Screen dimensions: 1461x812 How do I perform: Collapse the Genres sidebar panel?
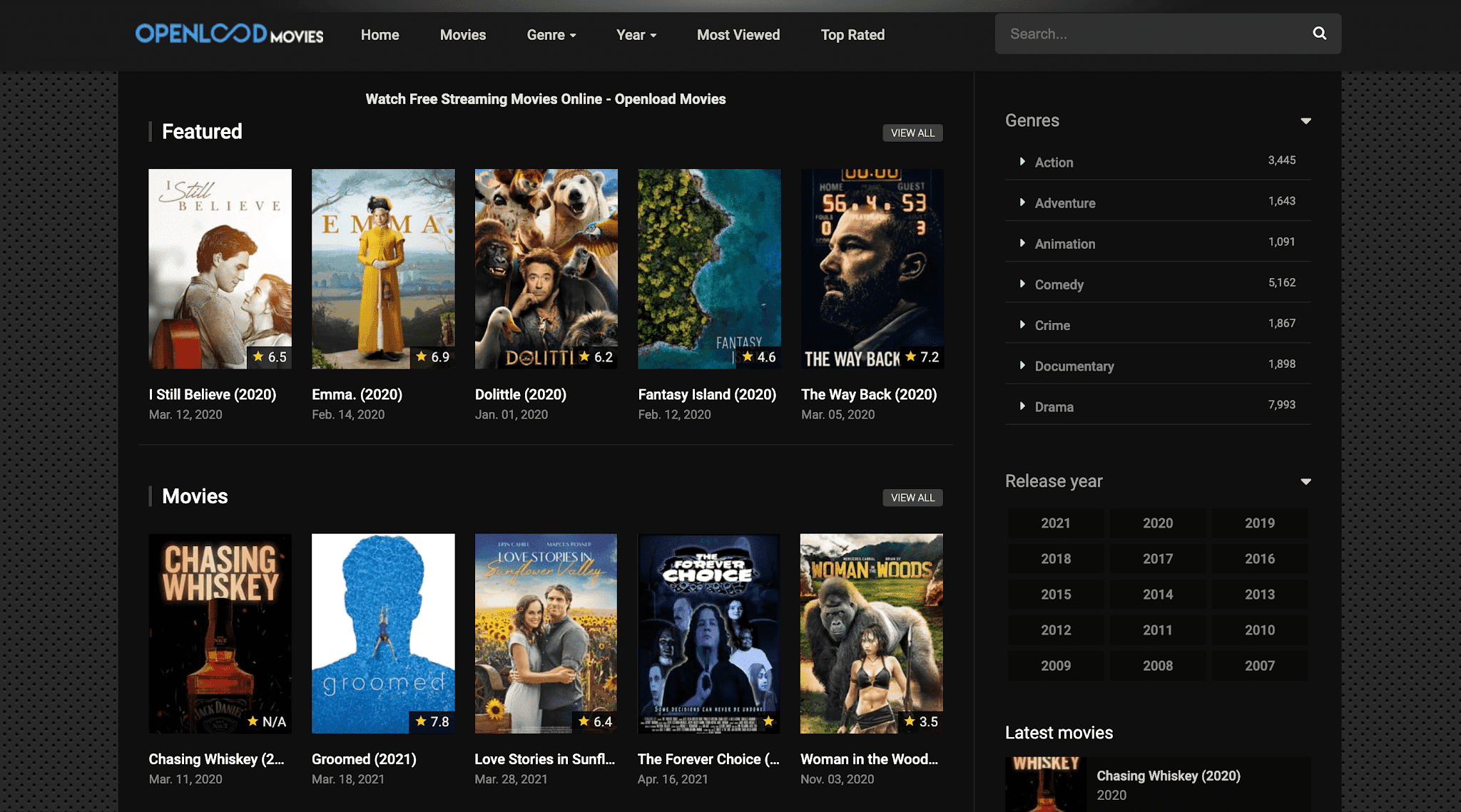pyautogui.click(x=1305, y=120)
